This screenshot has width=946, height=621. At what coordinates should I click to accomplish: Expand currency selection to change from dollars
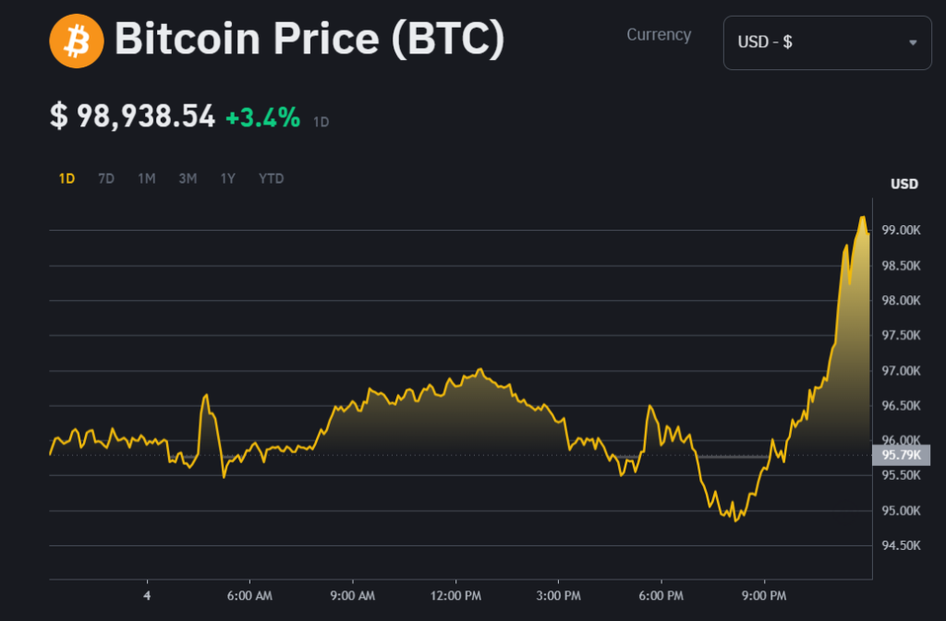point(827,42)
